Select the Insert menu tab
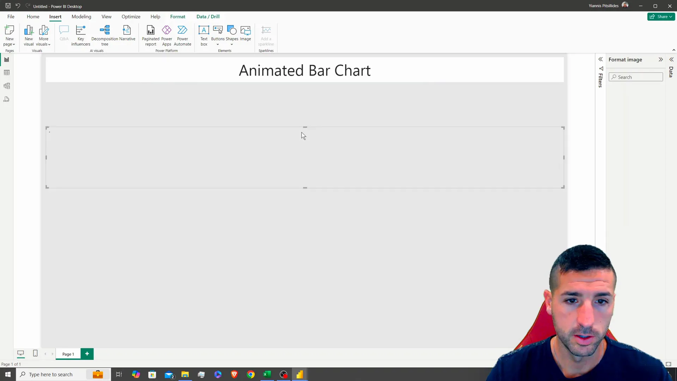Screen dimensions: 677x381 coord(55,16)
